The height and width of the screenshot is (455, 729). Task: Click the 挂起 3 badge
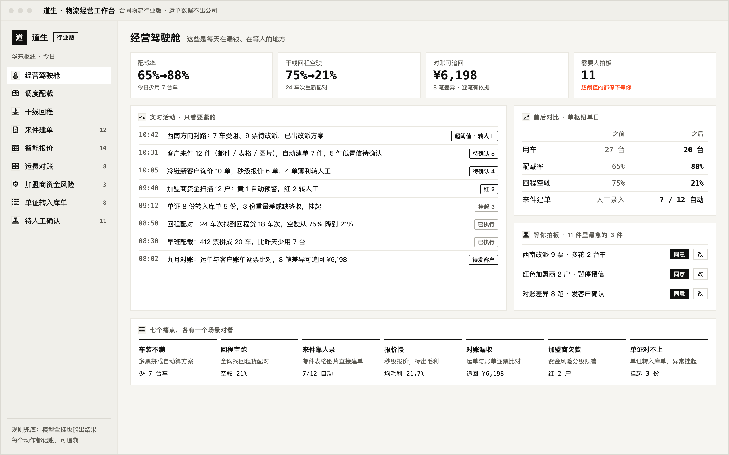[x=487, y=207]
